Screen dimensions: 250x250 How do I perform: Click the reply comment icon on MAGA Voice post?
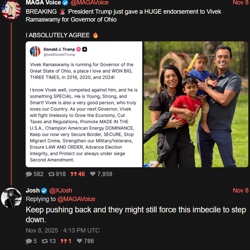pos(29,174)
